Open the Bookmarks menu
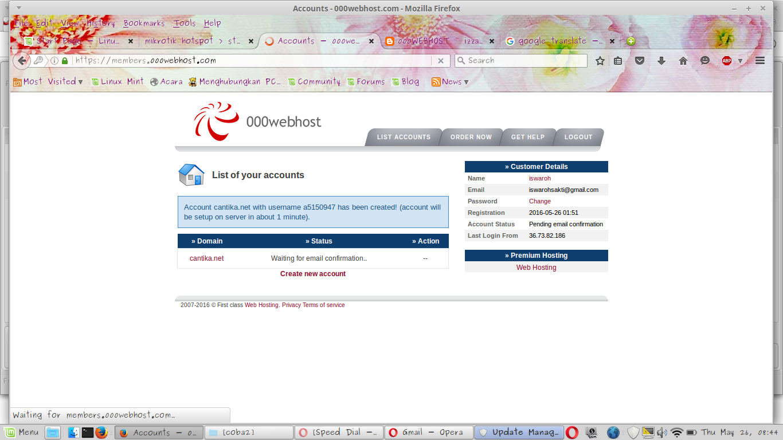The image size is (783, 440). [x=144, y=23]
